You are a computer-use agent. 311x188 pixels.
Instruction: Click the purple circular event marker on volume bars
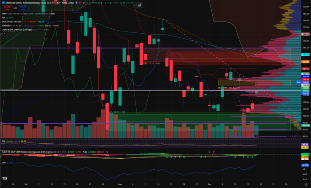(256, 136)
